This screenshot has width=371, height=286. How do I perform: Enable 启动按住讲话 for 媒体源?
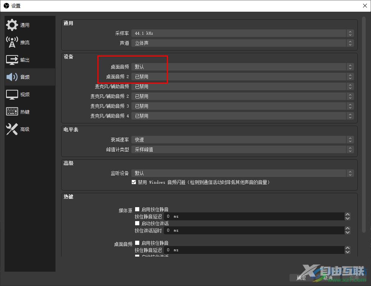point(137,223)
